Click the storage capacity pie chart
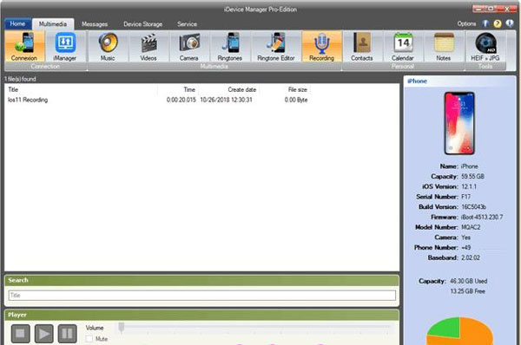This screenshot has height=345, width=521. coord(460,331)
